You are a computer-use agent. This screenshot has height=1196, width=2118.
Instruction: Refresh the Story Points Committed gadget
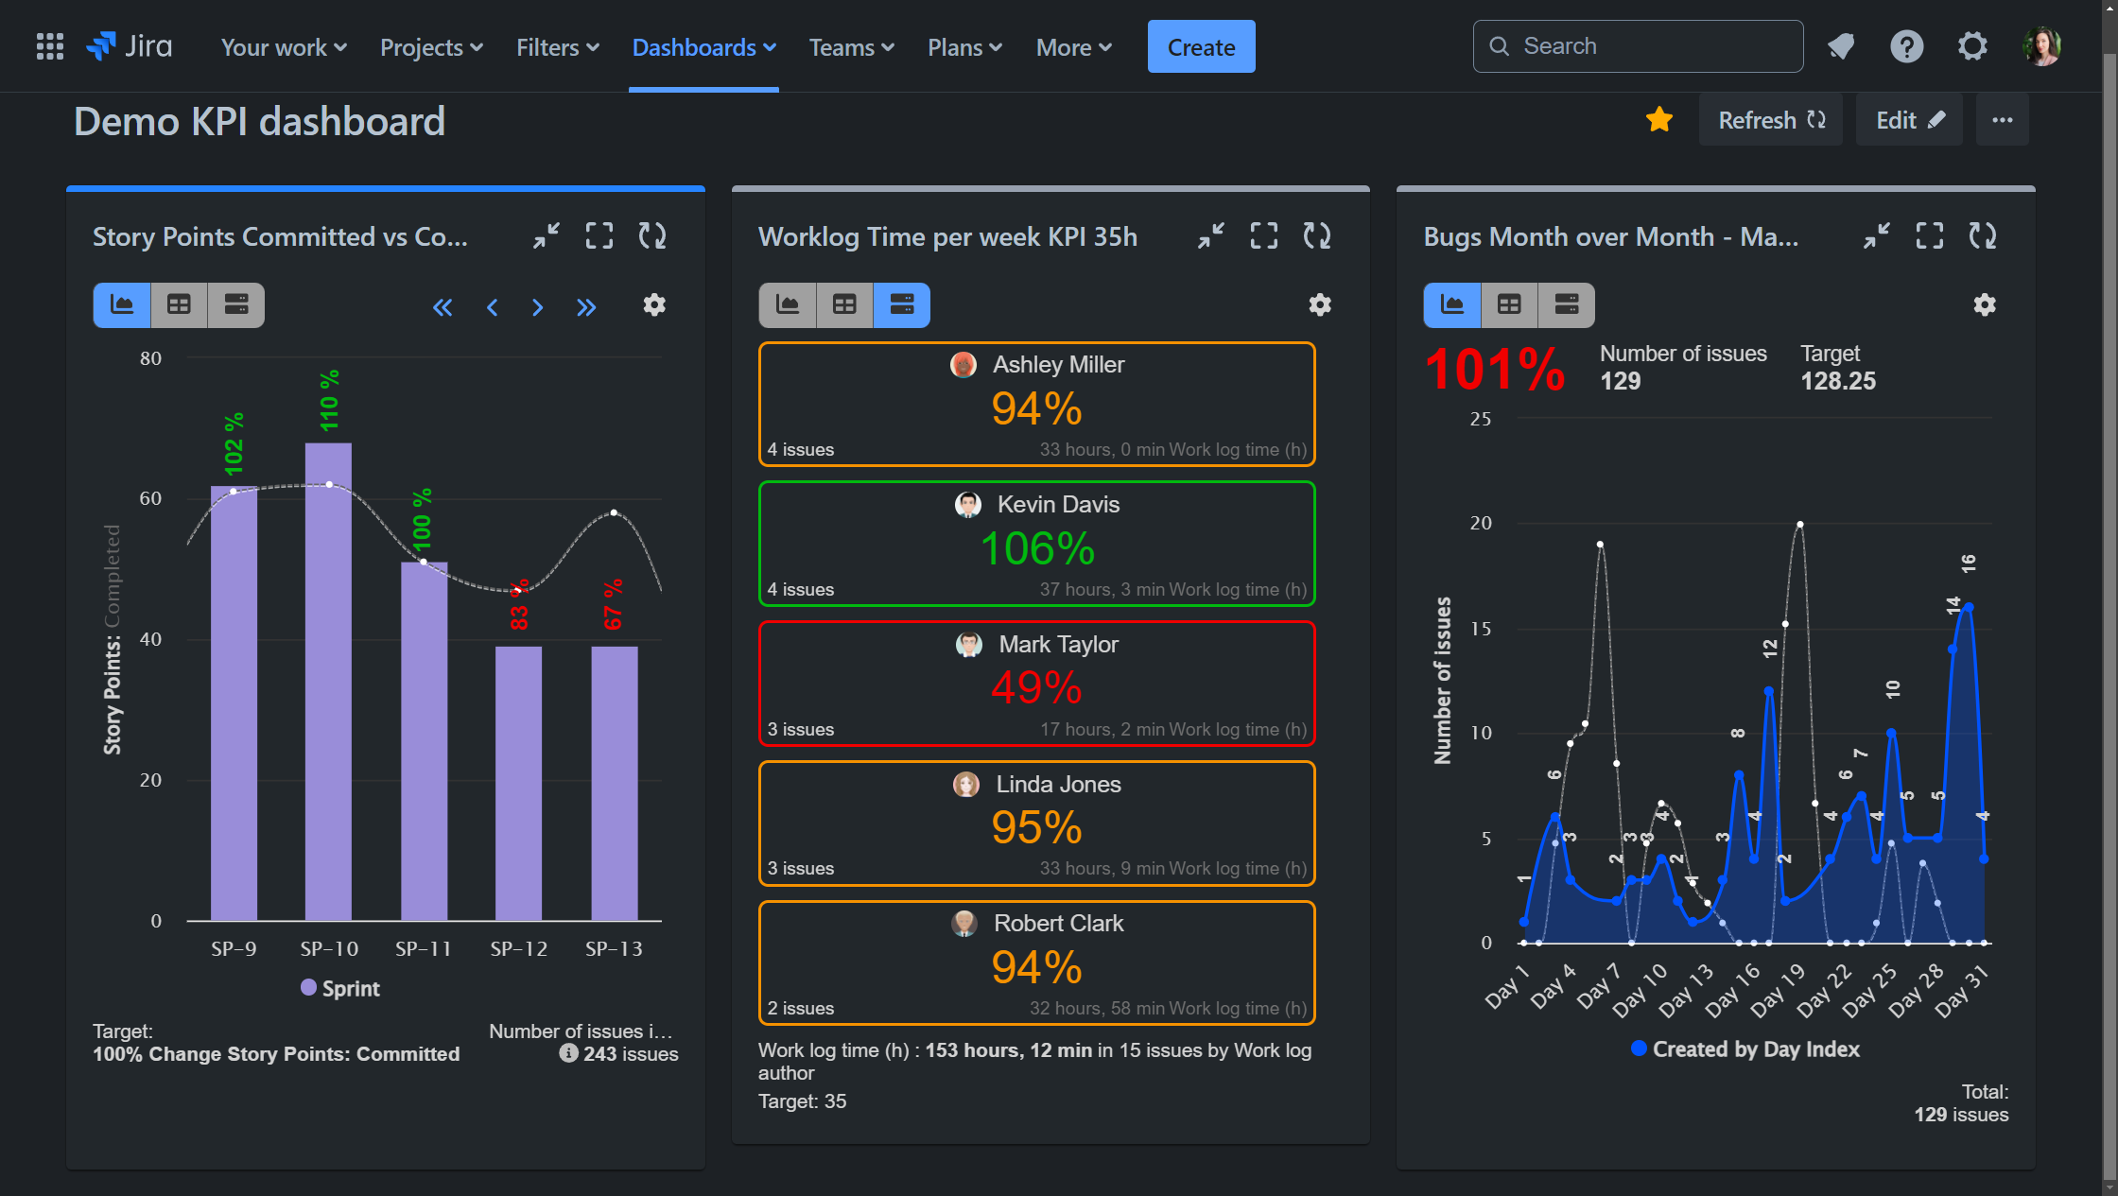652,235
